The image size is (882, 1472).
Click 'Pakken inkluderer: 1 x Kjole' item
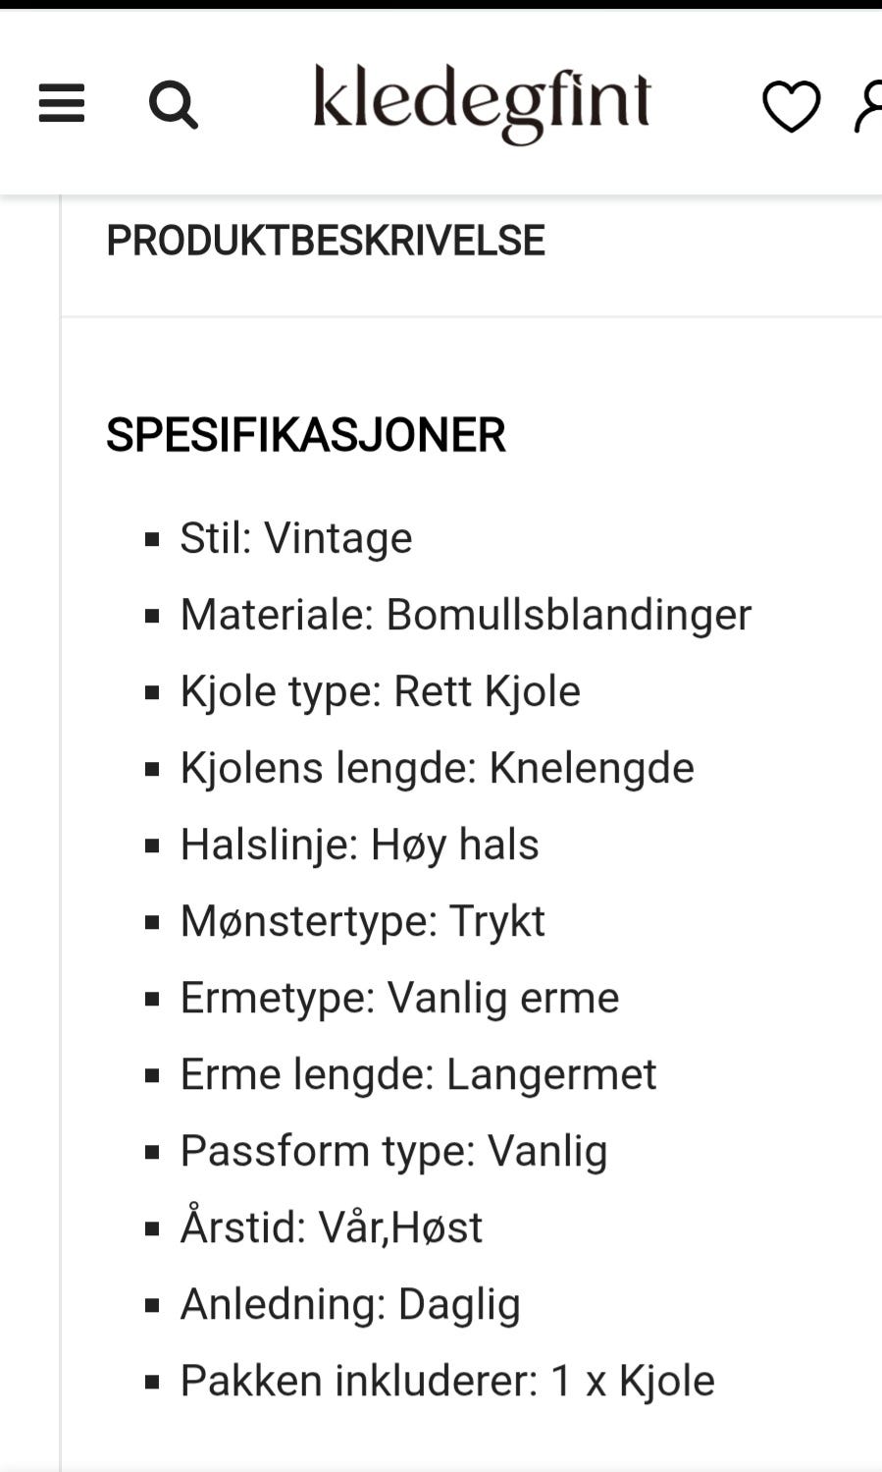(x=446, y=1380)
